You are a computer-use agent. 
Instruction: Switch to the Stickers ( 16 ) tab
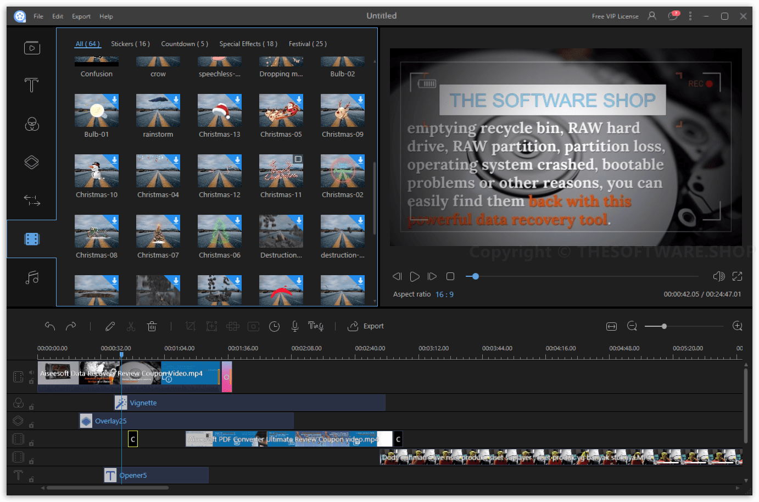coord(130,44)
